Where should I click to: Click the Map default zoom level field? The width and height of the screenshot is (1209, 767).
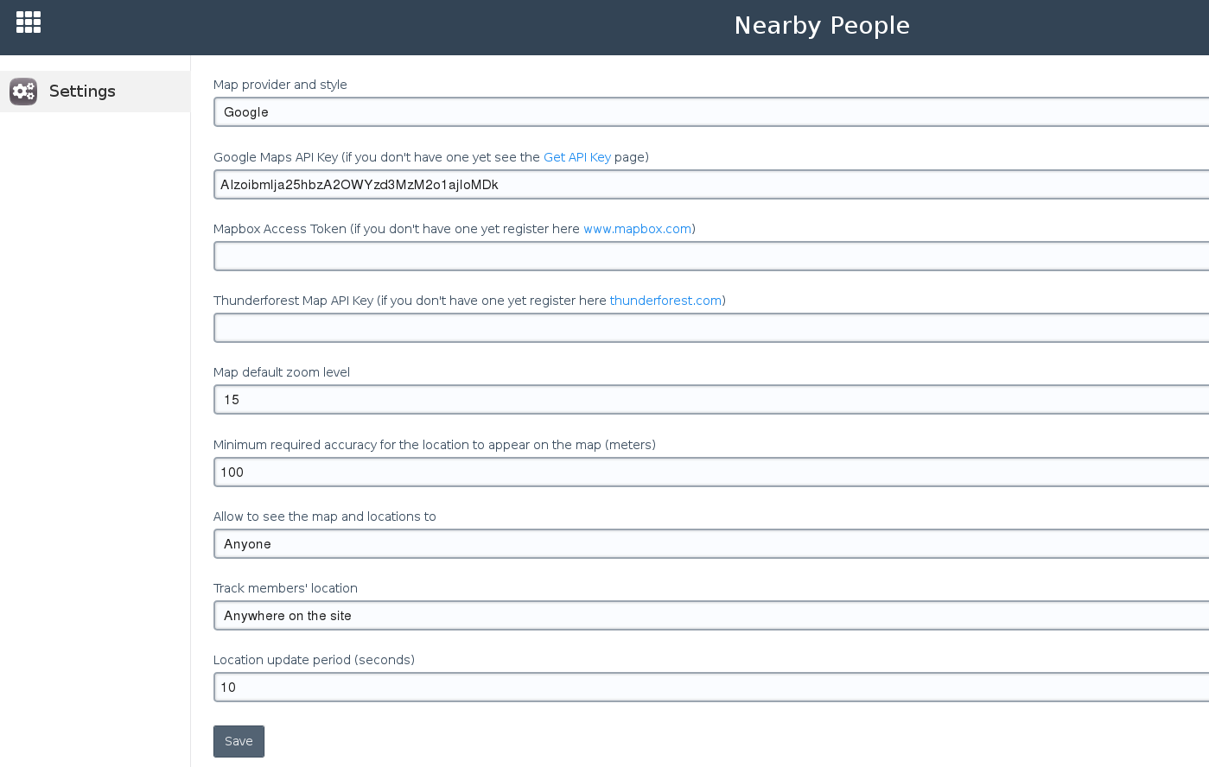(x=710, y=400)
